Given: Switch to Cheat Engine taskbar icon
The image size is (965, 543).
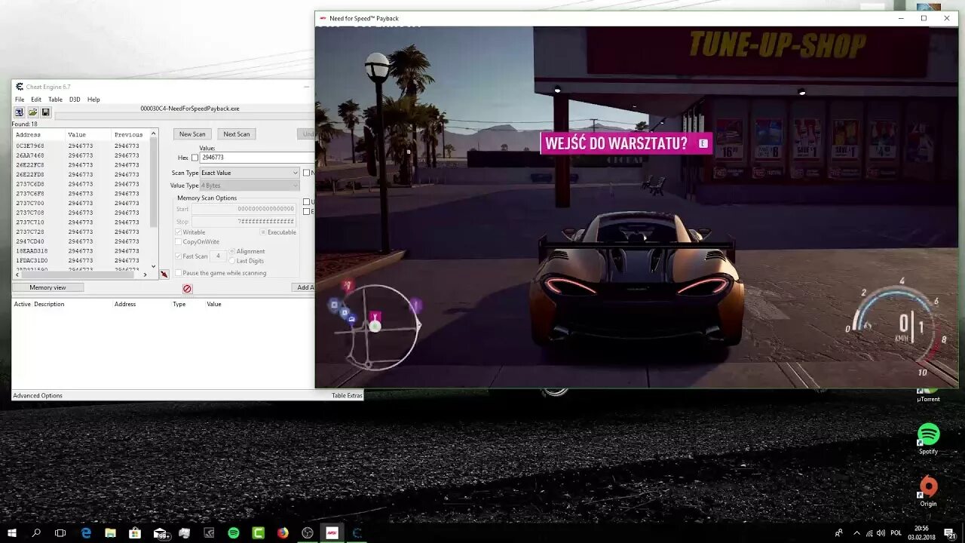Looking at the screenshot, I should pos(357,532).
